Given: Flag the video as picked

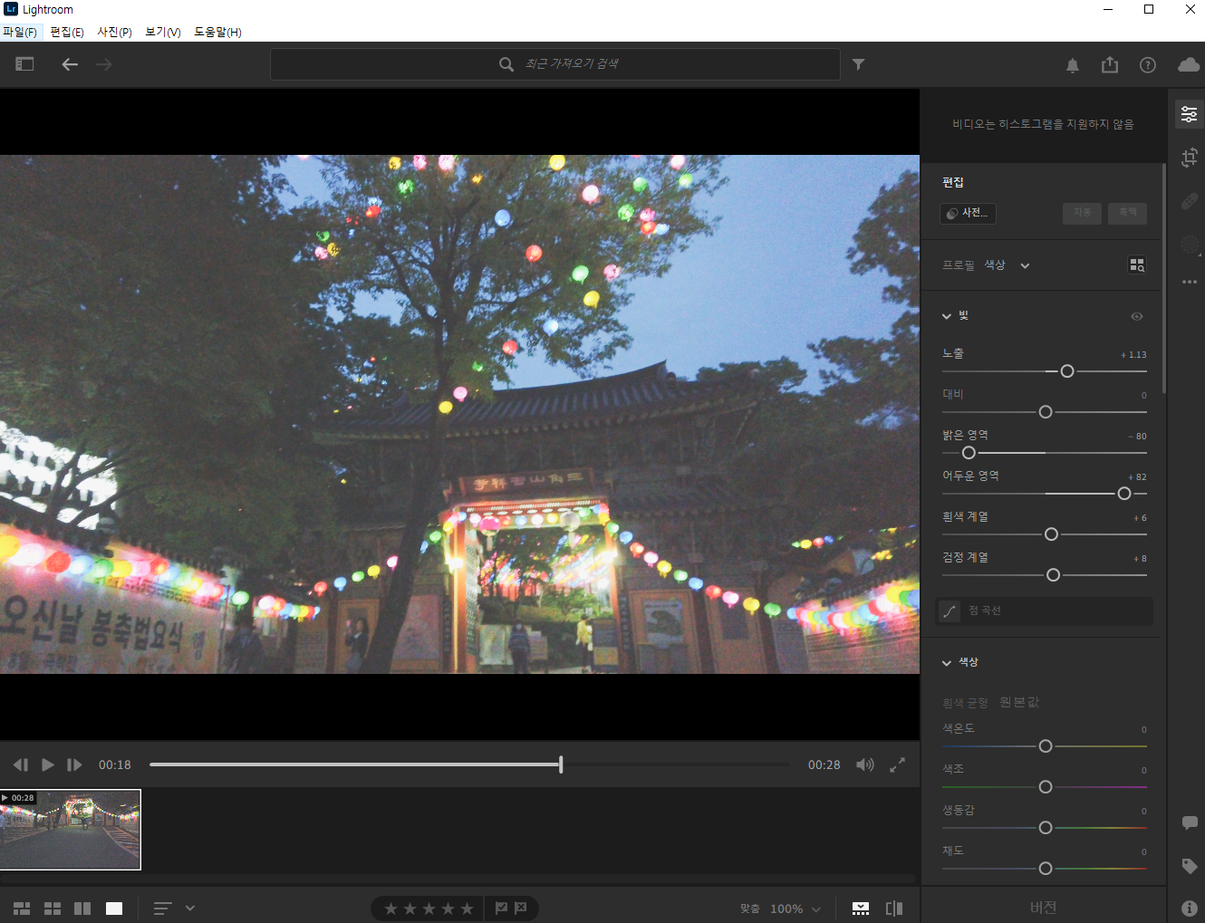Looking at the screenshot, I should pyautogui.click(x=501, y=908).
